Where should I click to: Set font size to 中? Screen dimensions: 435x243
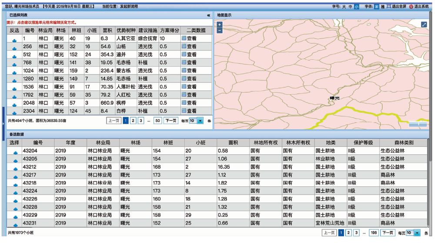350,7
